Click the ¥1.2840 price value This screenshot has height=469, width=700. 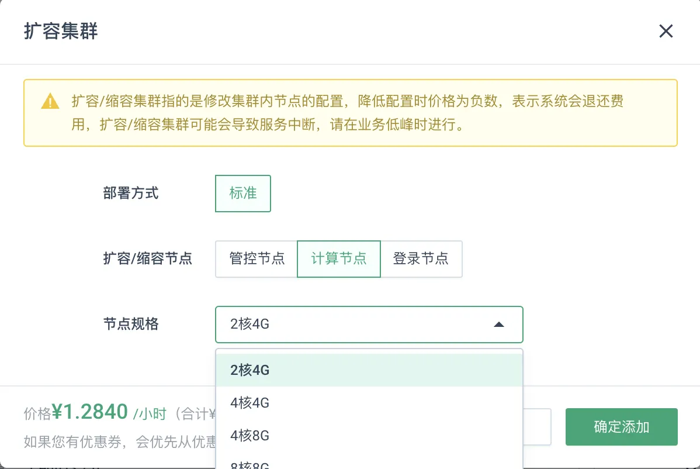click(x=90, y=411)
